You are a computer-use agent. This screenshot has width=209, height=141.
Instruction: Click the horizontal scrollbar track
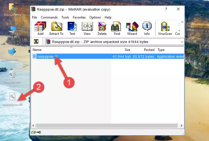tap(107, 125)
